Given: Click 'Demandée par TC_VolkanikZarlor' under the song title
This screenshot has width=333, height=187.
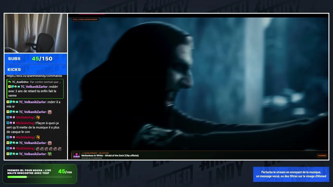Looking at the screenshot, I should click(x=92, y=158).
